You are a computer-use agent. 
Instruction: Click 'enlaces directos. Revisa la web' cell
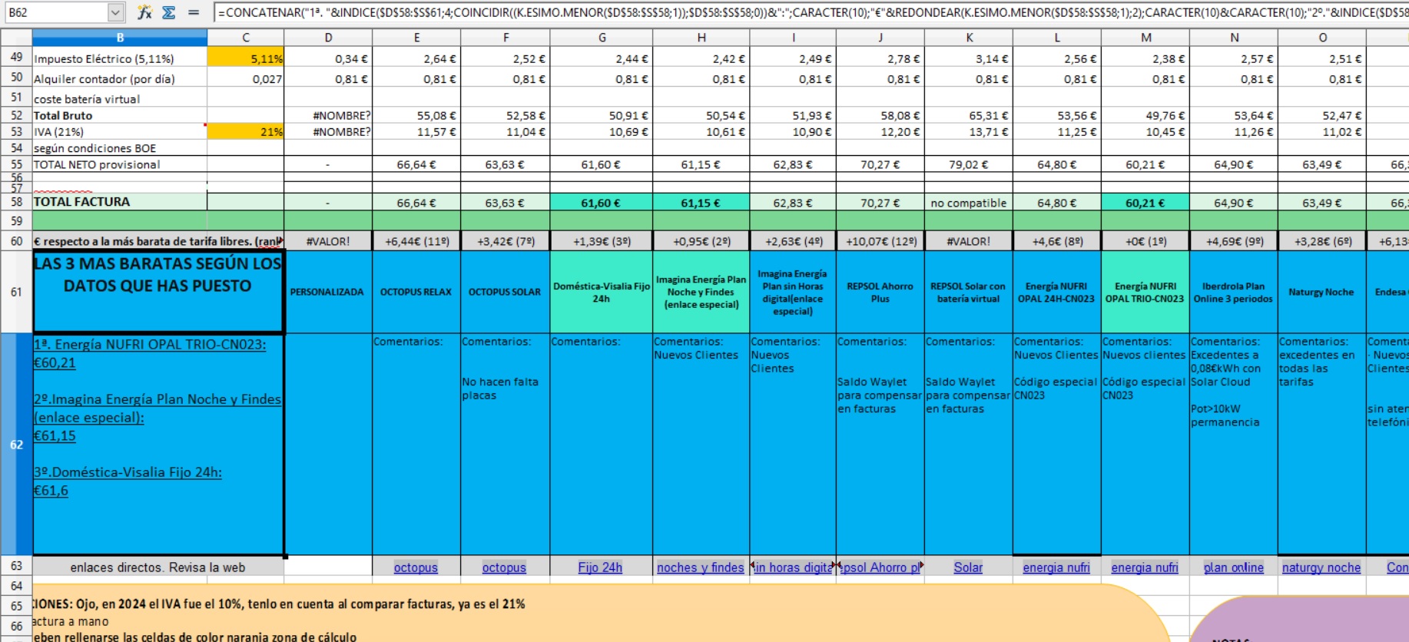158,568
